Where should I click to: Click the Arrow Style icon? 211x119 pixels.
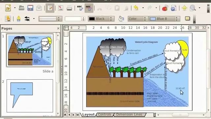coord(27,19)
